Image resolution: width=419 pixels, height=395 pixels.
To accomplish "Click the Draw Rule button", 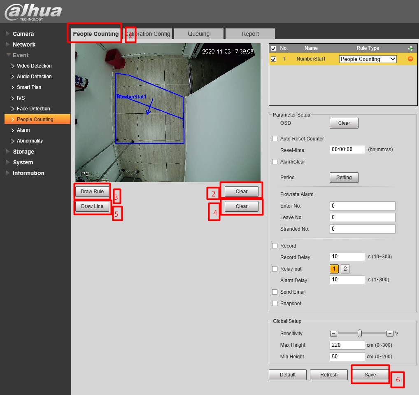I will pyautogui.click(x=92, y=192).
